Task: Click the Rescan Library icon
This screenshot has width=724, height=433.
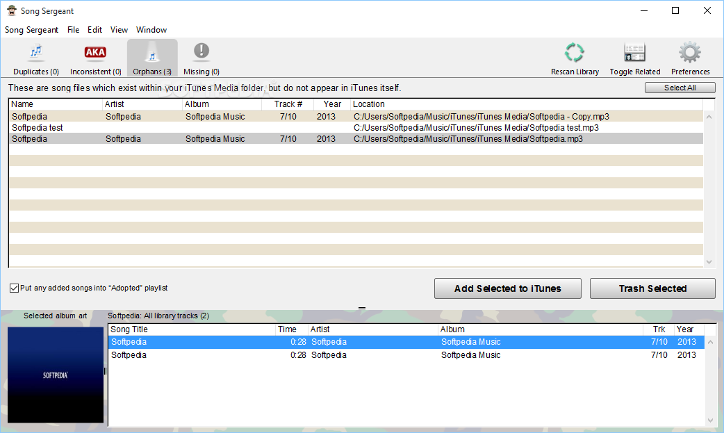Action: (x=575, y=52)
